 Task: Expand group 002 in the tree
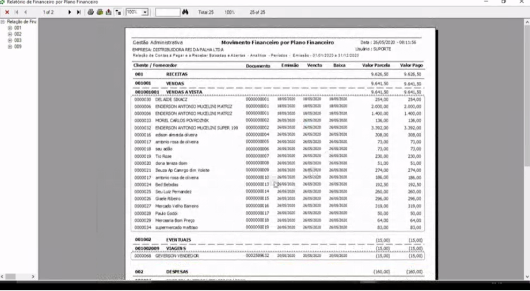tap(10, 34)
